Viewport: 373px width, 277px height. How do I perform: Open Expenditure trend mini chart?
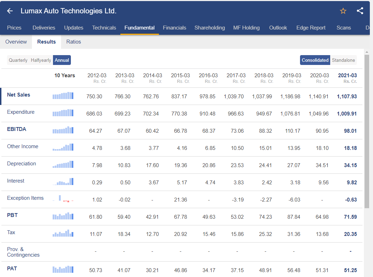pos(63,113)
